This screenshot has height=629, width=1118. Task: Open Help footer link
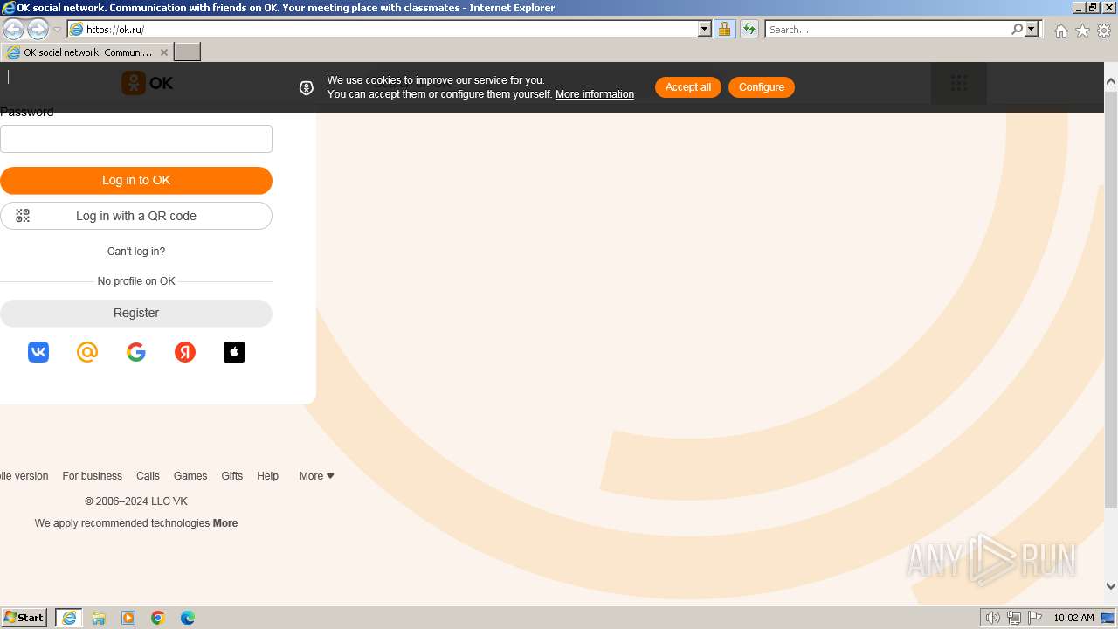click(x=267, y=476)
